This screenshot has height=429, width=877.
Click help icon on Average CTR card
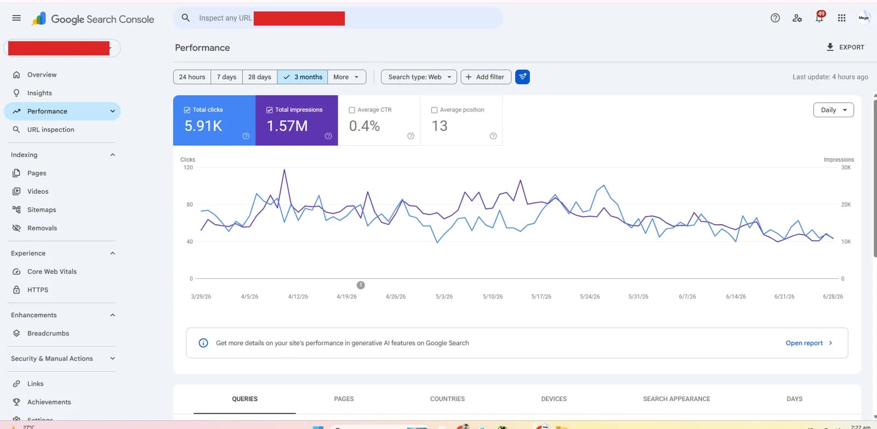[x=411, y=136]
